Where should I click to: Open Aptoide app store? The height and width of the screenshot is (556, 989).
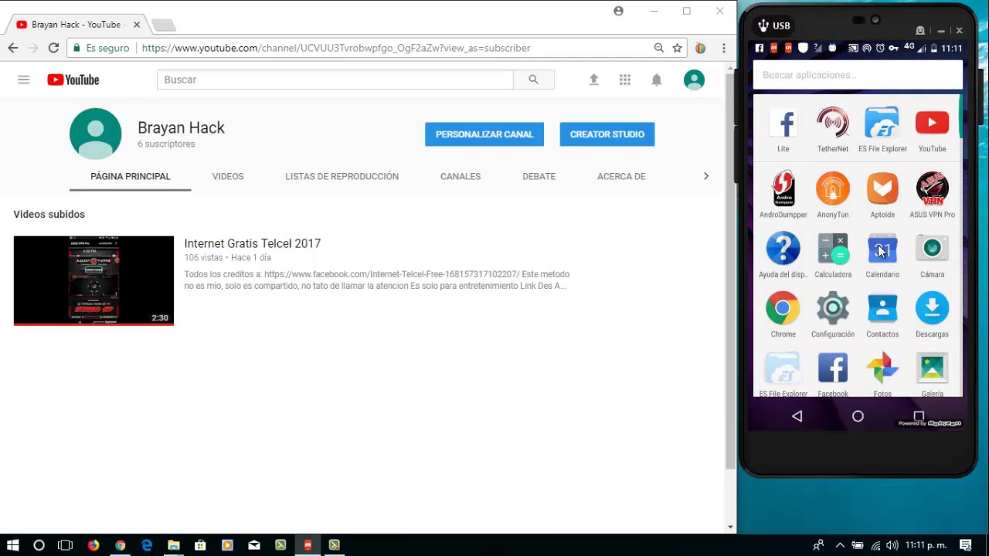[882, 195]
